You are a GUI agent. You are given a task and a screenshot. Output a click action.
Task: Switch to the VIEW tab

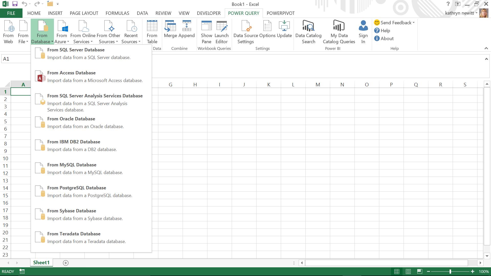pos(184,13)
